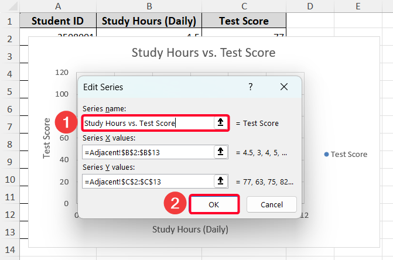Select the column D header

[x=310, y=6]
